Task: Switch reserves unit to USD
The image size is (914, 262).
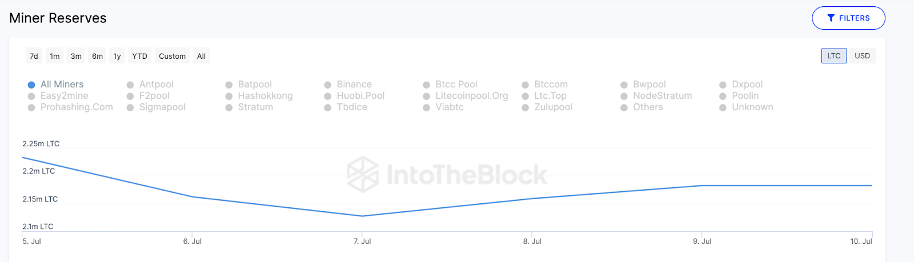Action: 862,56
